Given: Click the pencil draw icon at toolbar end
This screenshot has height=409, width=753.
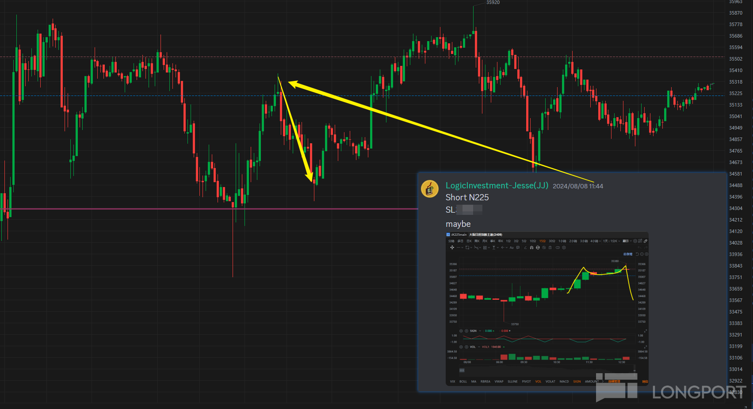Looking at the screenshot, I should click(646, 241).
